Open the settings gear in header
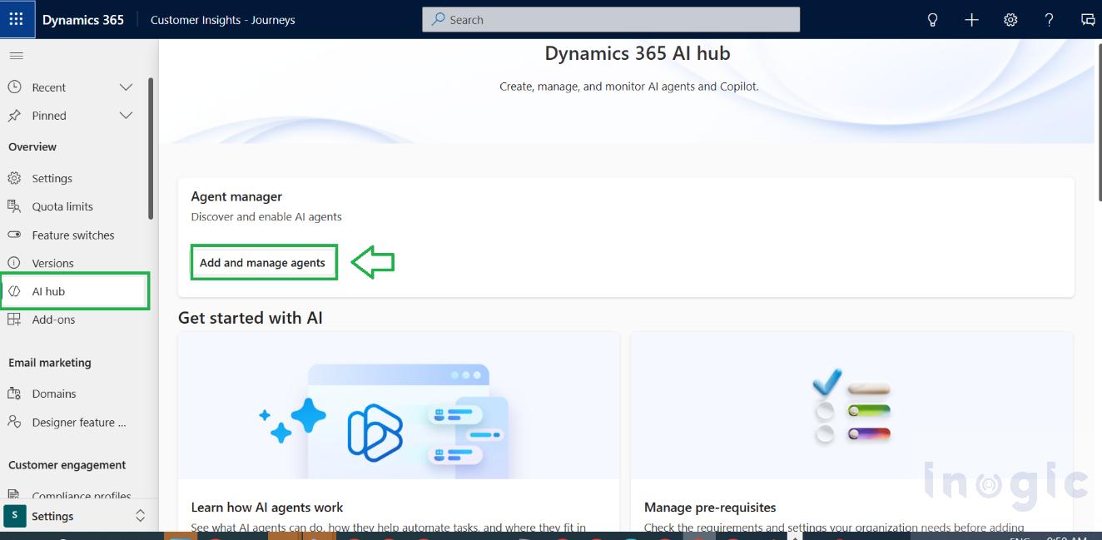Viewport: 1102px width, 540px height. (1010, 20)
